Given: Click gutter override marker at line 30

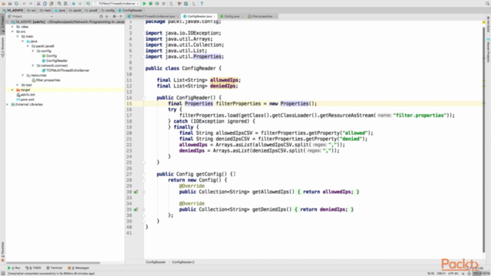Looking at the screenshot, I should coord(136,192).
